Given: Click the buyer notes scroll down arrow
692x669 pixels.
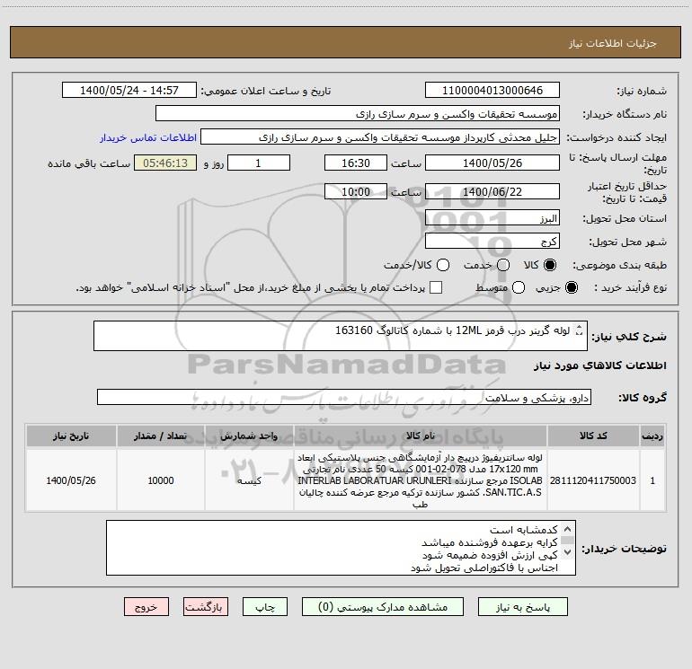Looking at the screenshot, I should [x=568, y=551].
